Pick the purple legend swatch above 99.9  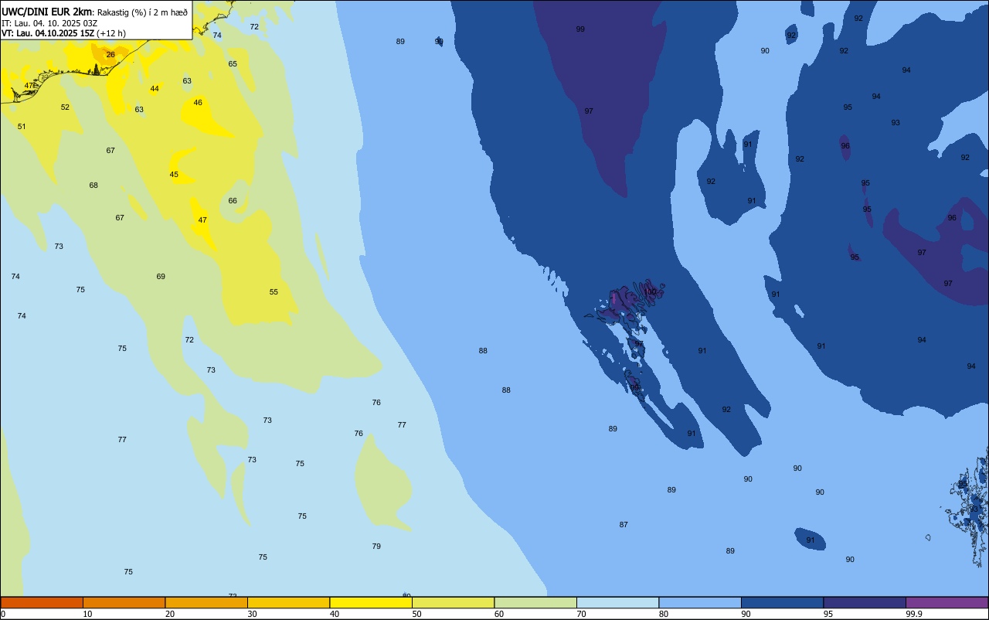pyautogui.click(x=947, y=602)
